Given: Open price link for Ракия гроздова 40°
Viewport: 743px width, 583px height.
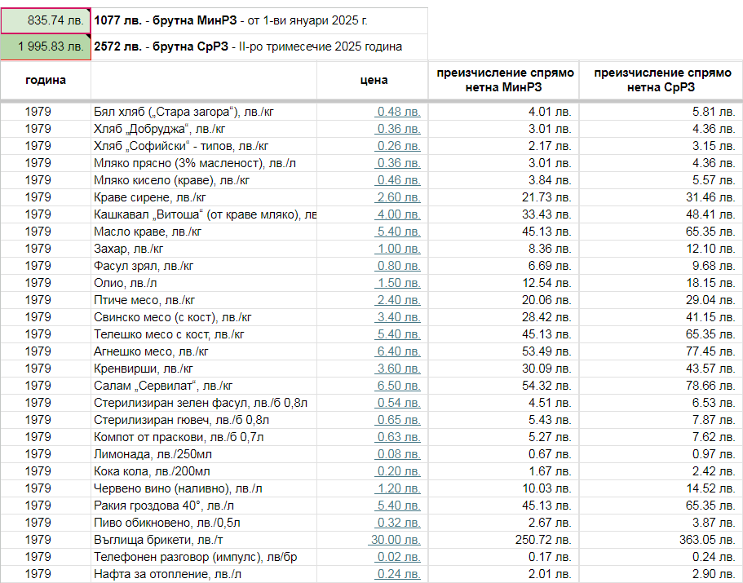Looking at the screenshot, I should click(x=399, y=506).
